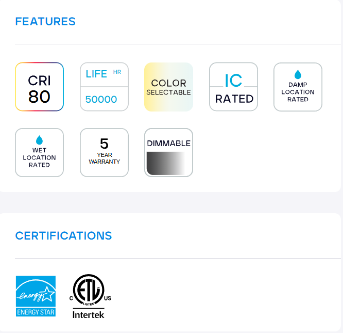
Task: Select the Life 50000 HR badge
Action: [104, 87]
